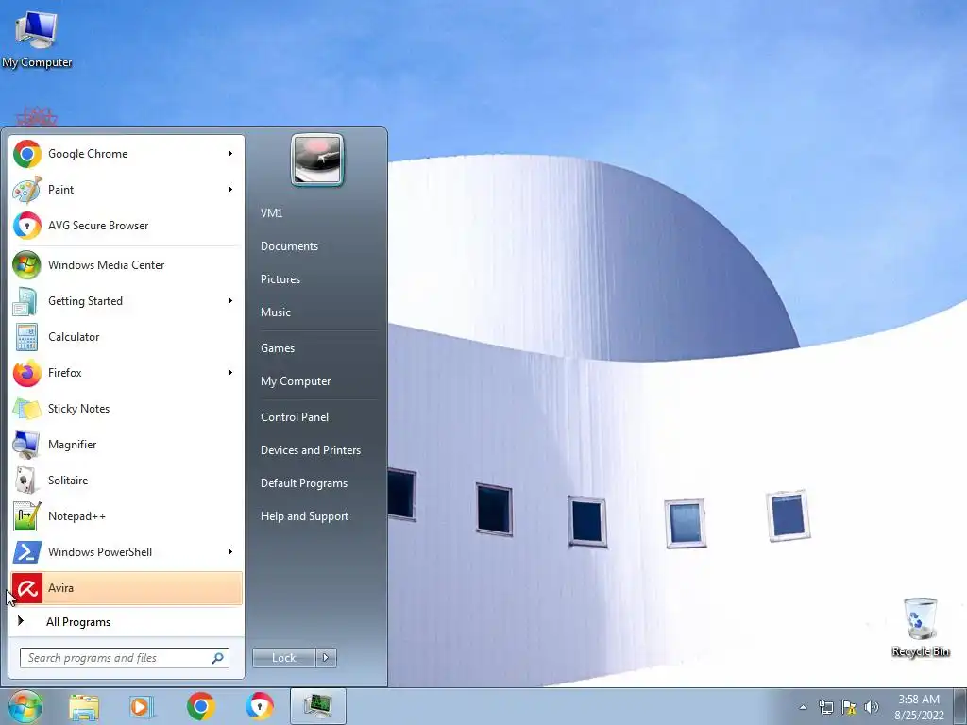
Task: Open Action Center flag icon
Action: (x=849, y=707)
